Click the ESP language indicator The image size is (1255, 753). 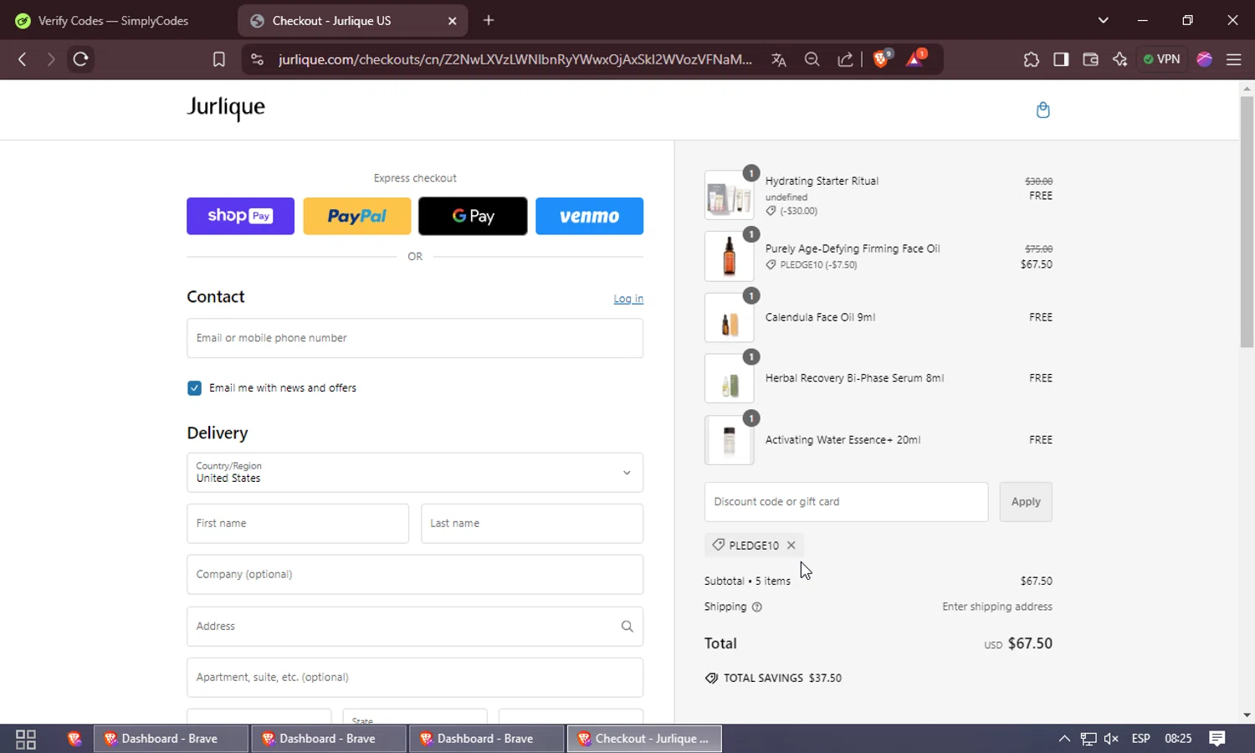point(1140,739)
